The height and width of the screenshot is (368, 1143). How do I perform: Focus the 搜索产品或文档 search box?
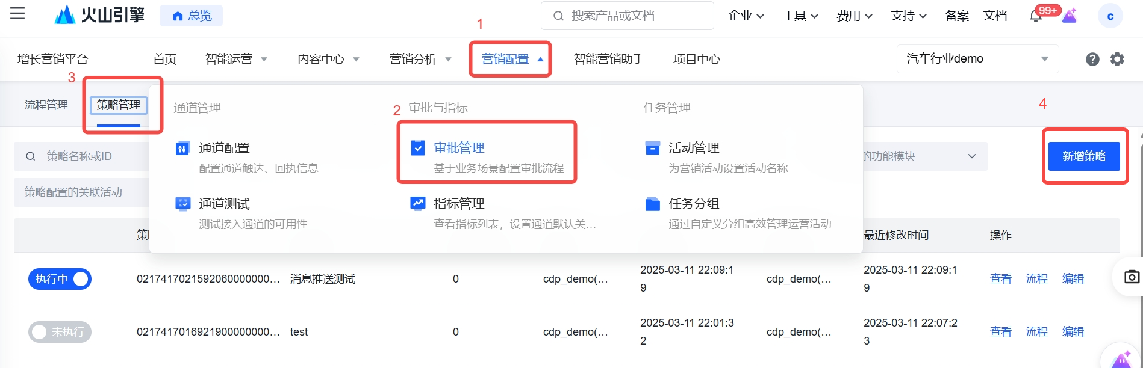pyautogui.click(x=628, y=16)
